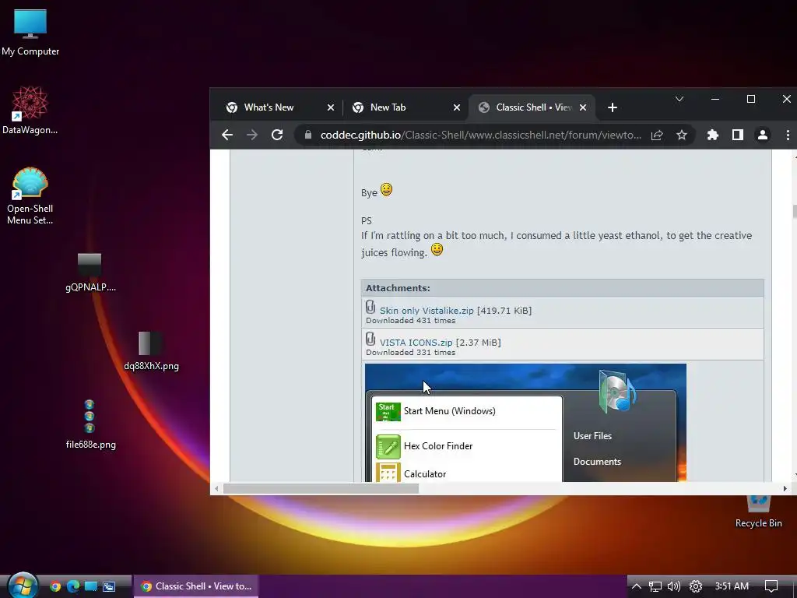
Task: Click paperclip icon beside VISTA ICONS.zip
Action: click(370, 339)
